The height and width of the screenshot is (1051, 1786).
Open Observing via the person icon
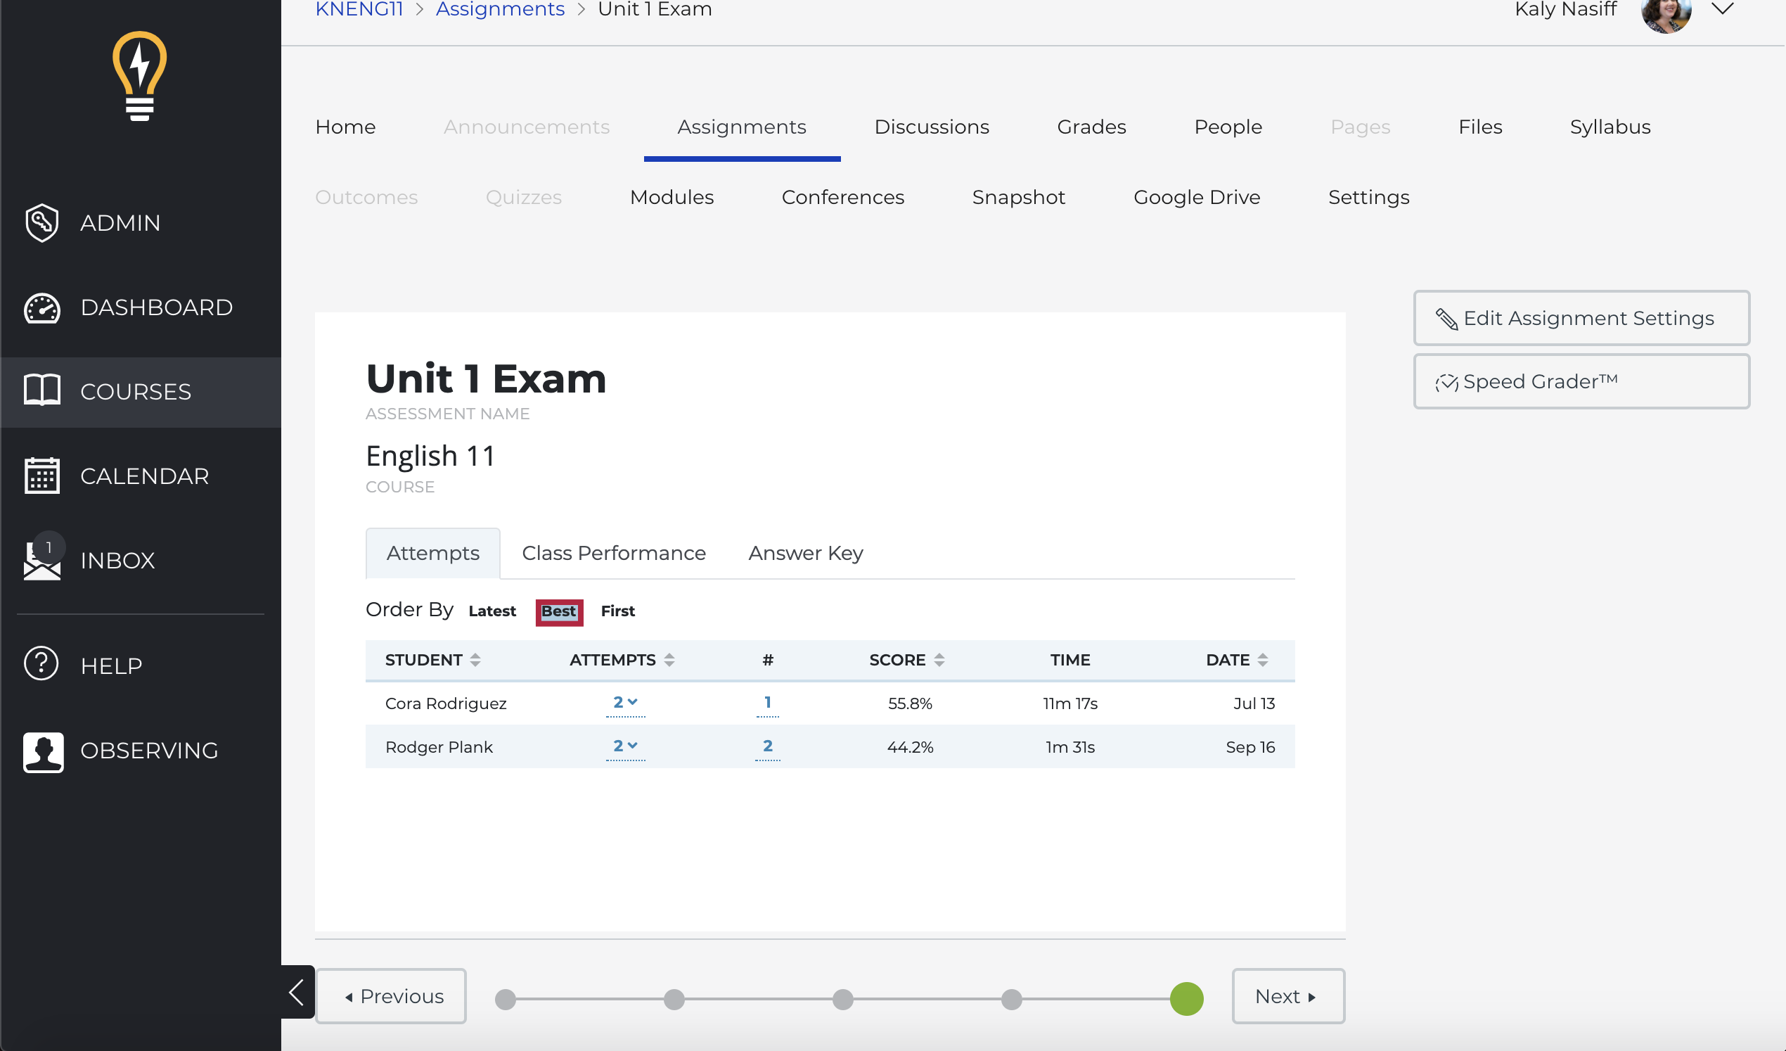pyautogui.click(x=43, y=751)
